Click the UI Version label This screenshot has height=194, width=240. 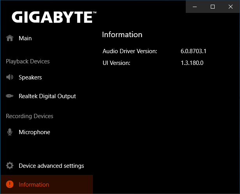click(116, 63)
